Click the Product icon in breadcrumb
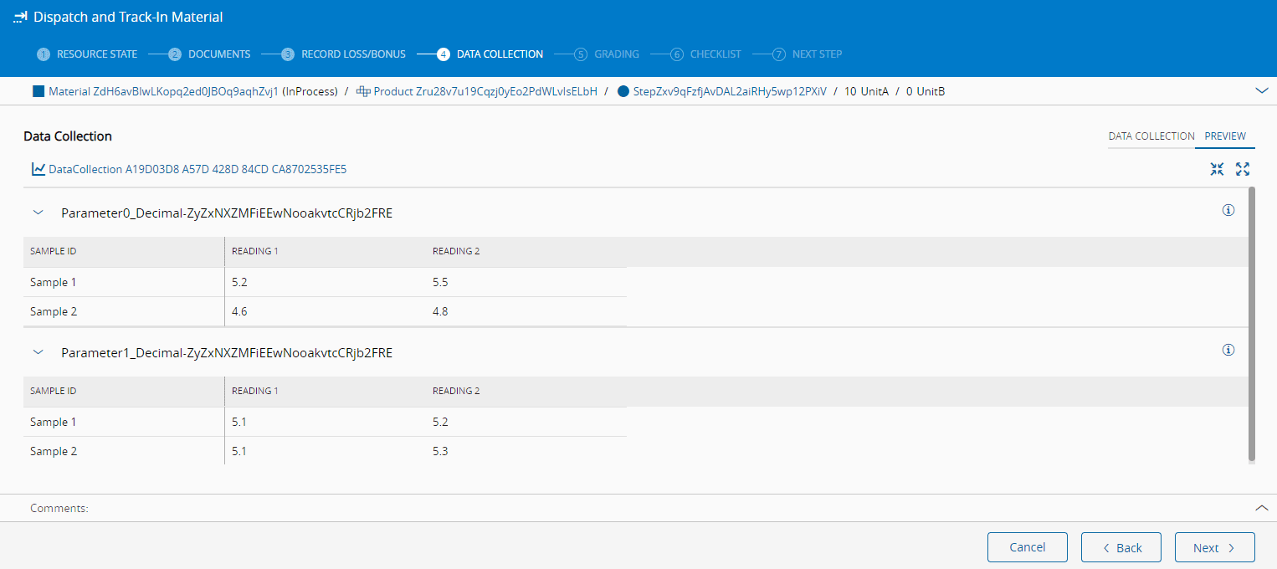Image resolution: width=1277 pixels, height=569 pixels. click(363, 91)
